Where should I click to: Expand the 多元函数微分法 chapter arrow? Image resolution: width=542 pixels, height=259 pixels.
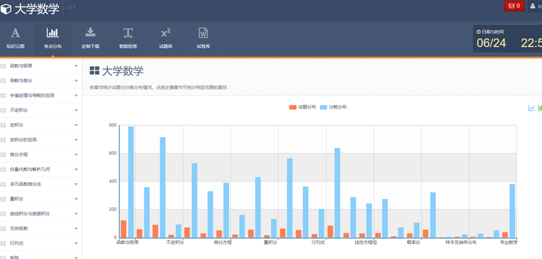(x=76, y=184)
